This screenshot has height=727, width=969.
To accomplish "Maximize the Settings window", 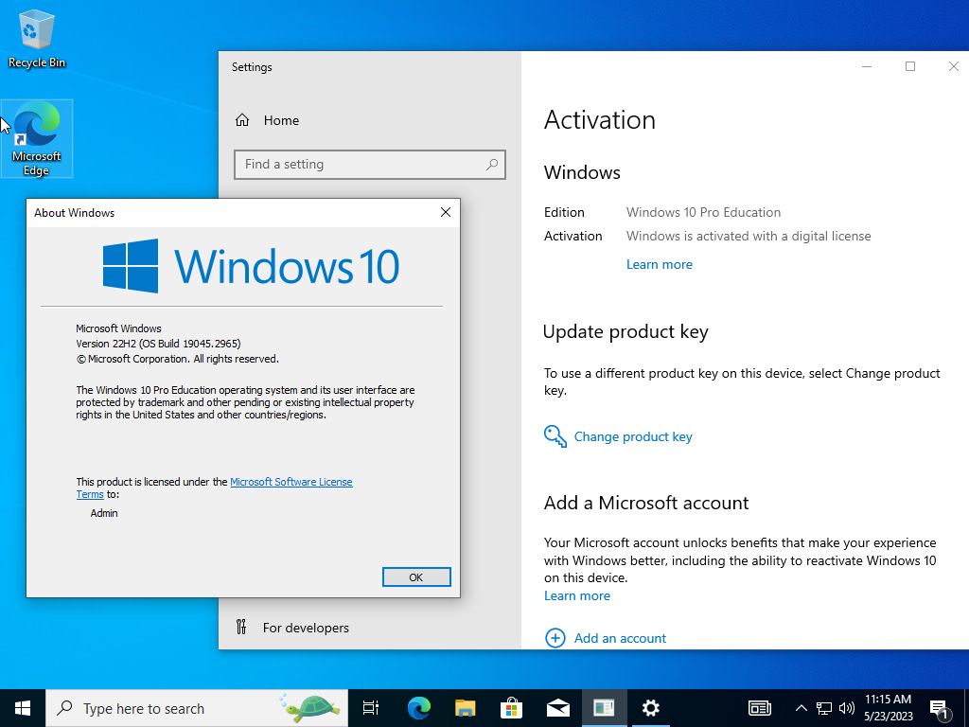I will pyautogui.click(x=910, y=67).
